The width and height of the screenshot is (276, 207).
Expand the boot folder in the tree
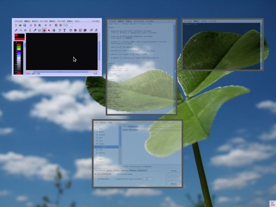click(x=97, y=132)
